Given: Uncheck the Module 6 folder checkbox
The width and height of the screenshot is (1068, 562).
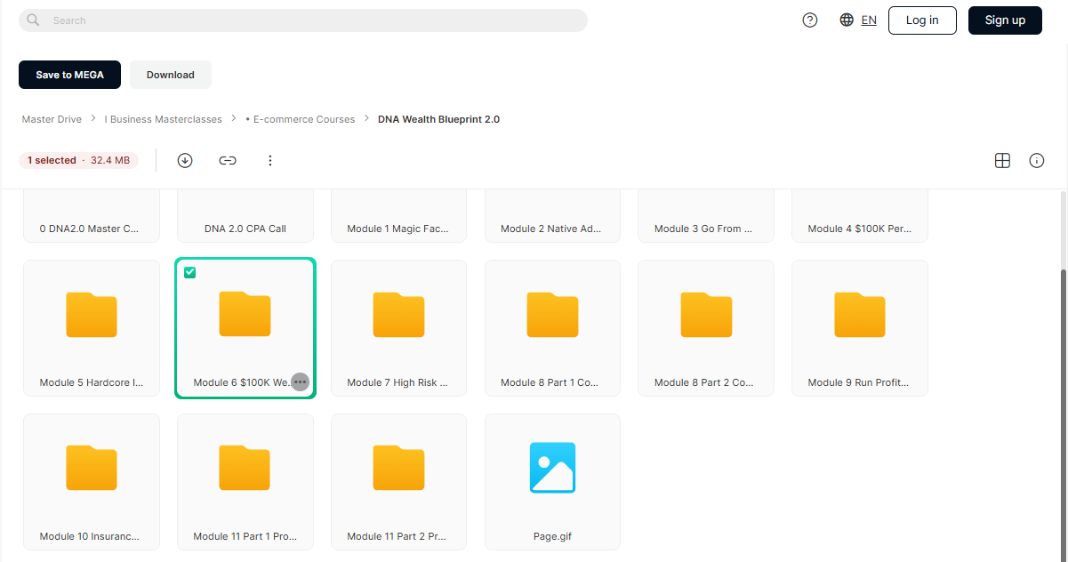Looking at the screenshot, I should coord(190,273).
